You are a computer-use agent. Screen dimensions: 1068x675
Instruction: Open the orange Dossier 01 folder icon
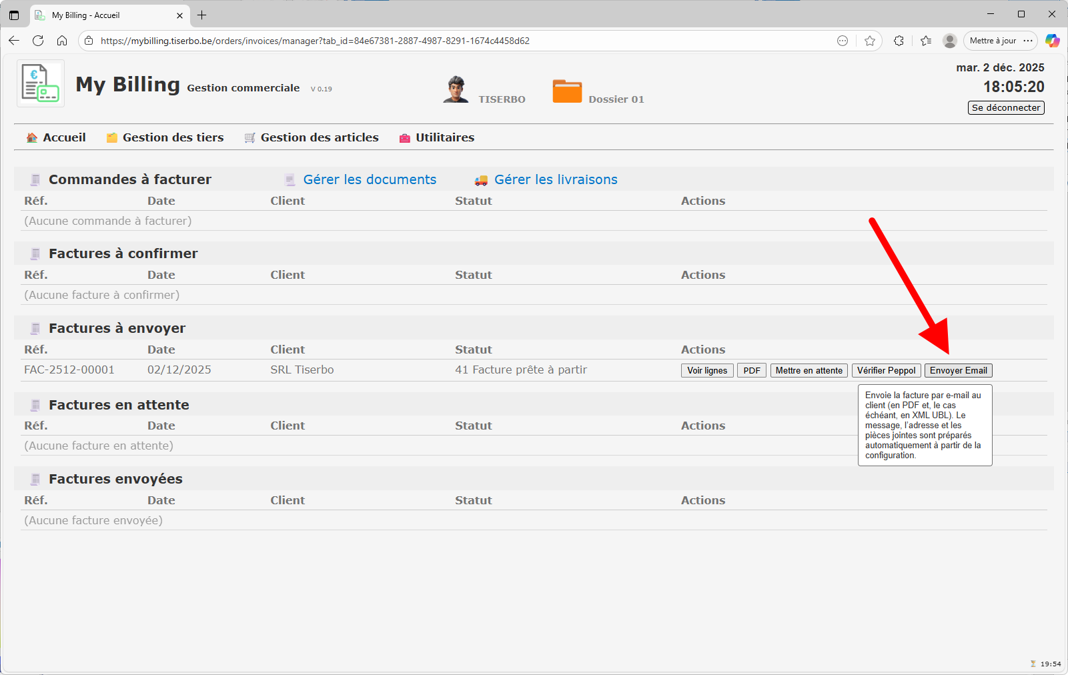tap(567, 91)
